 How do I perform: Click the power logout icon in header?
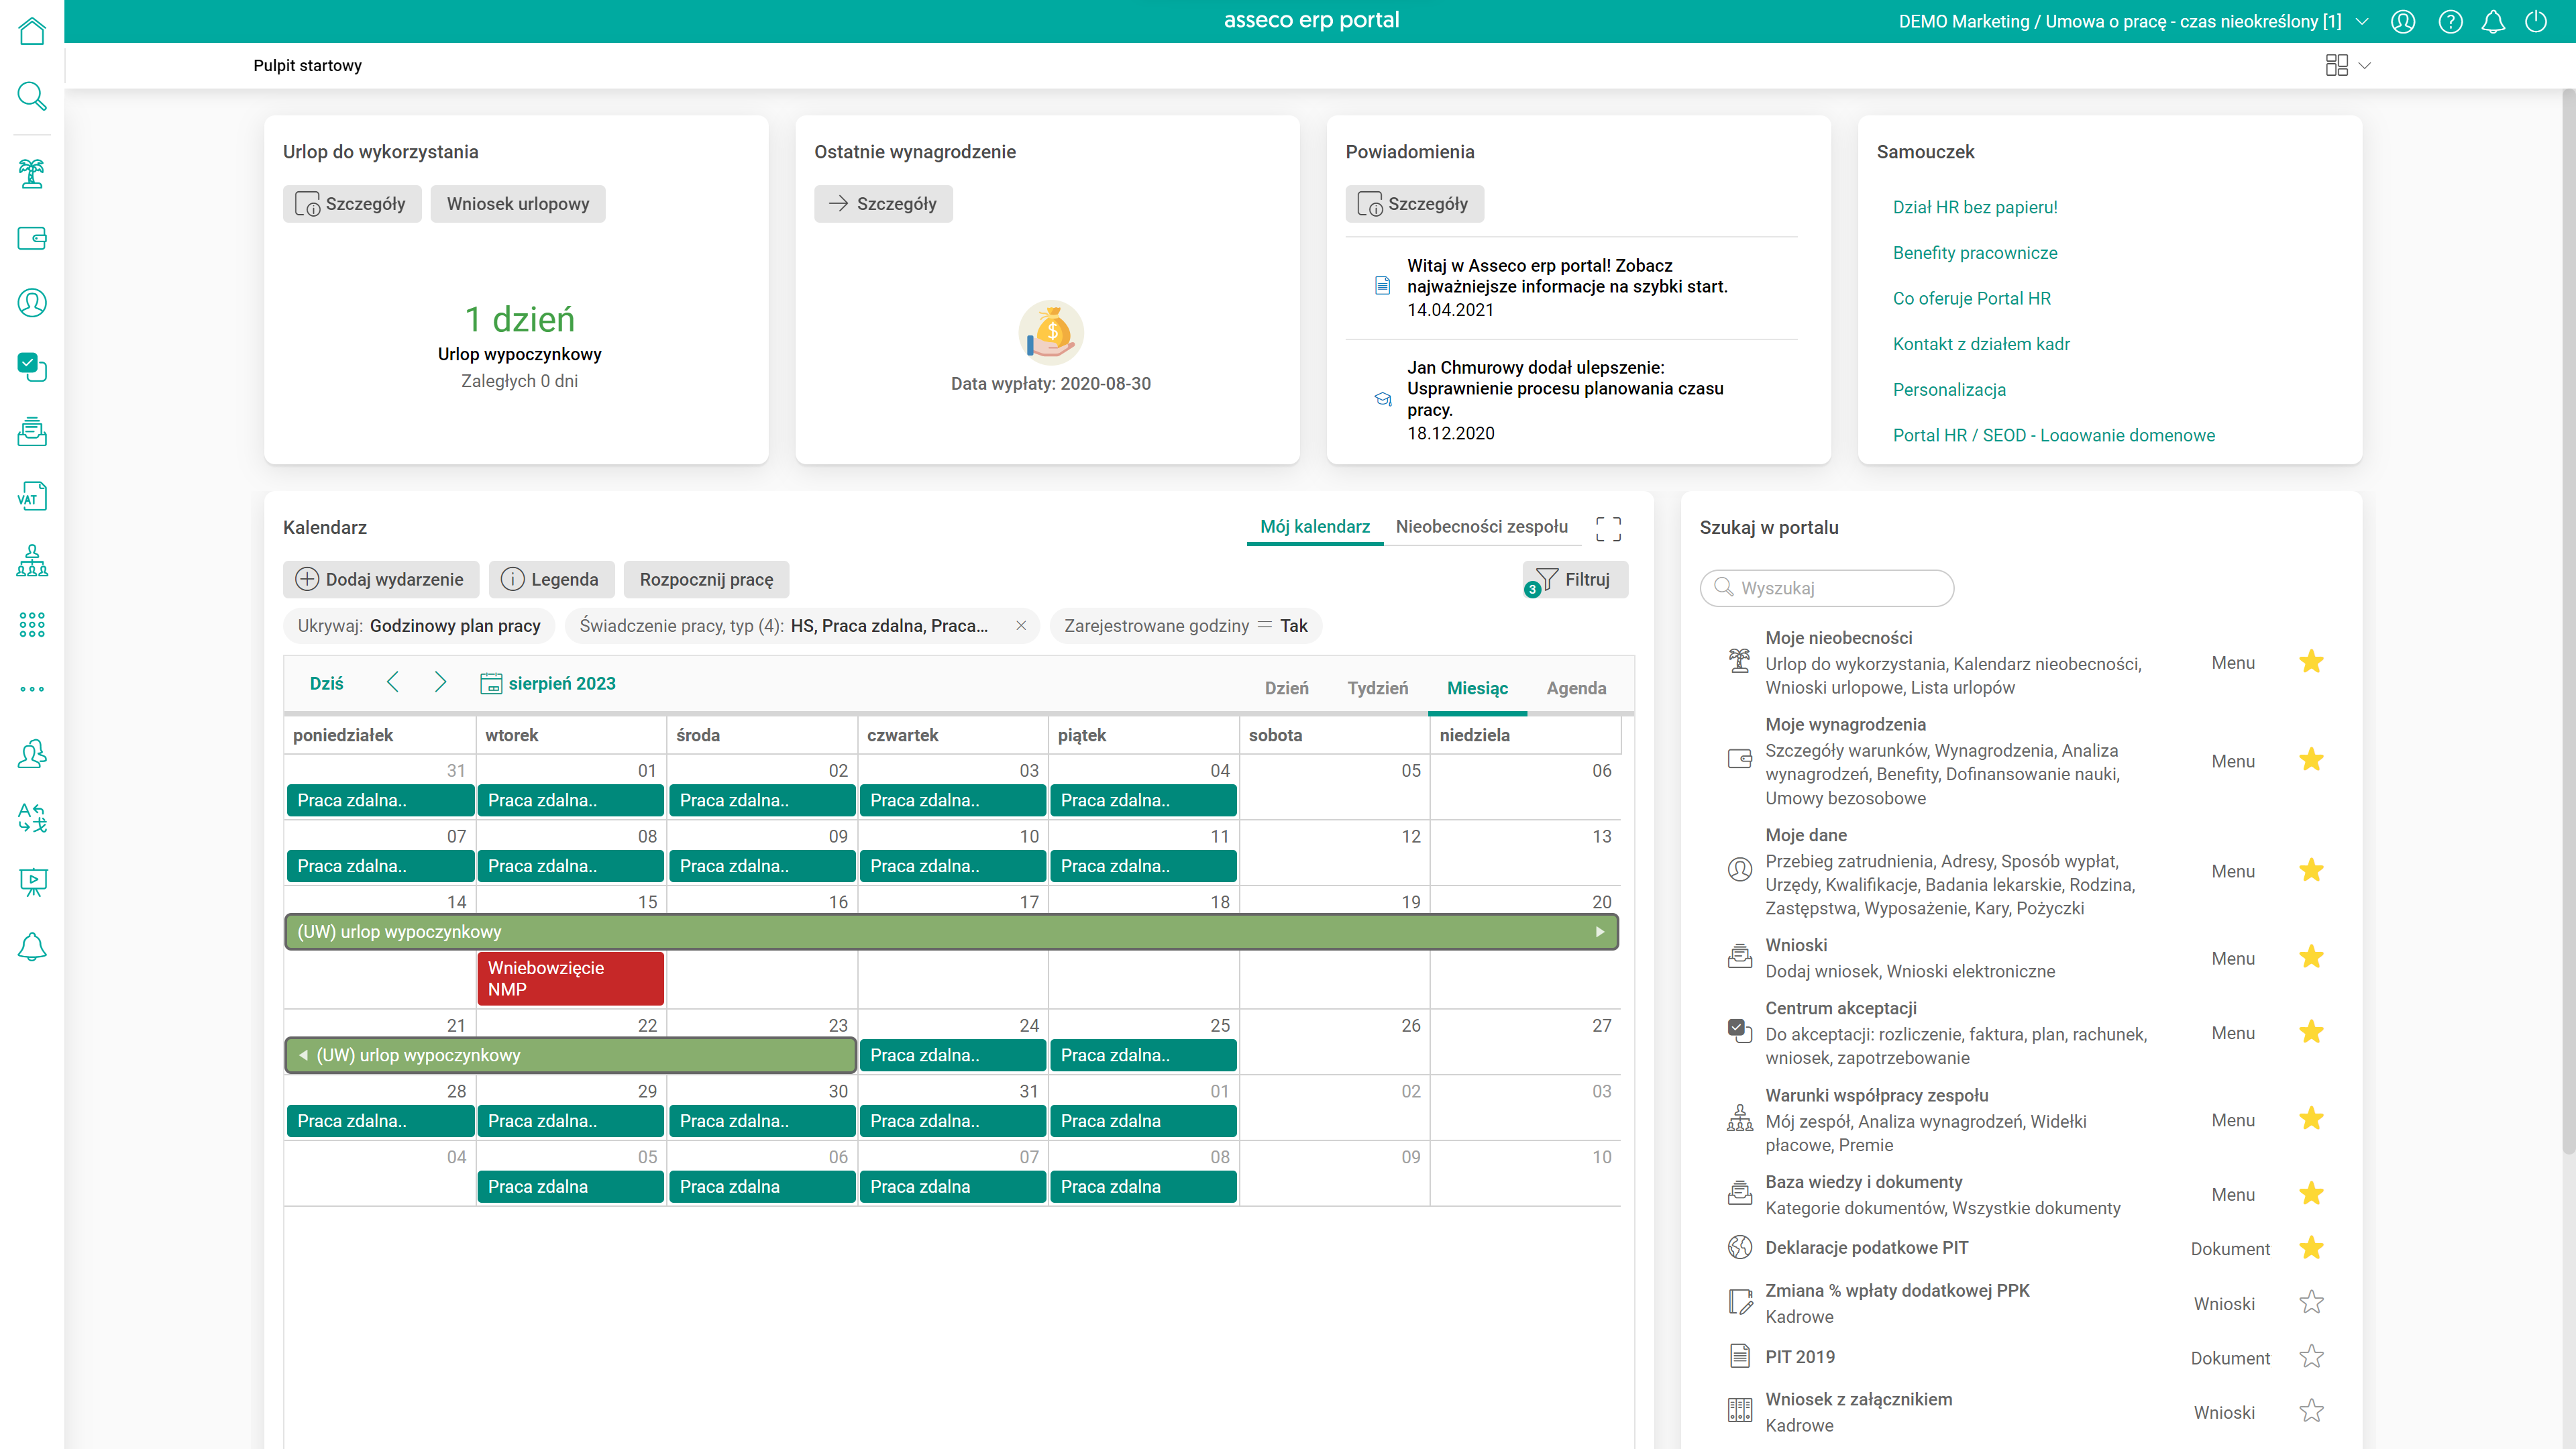(x=2536, y=21)
